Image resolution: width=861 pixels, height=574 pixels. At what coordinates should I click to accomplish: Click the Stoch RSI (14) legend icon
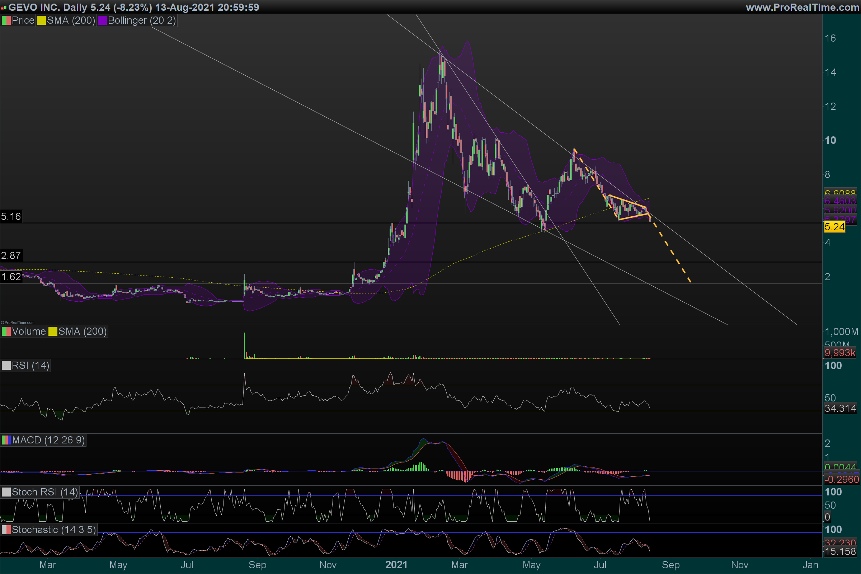[x=6, y=492]
